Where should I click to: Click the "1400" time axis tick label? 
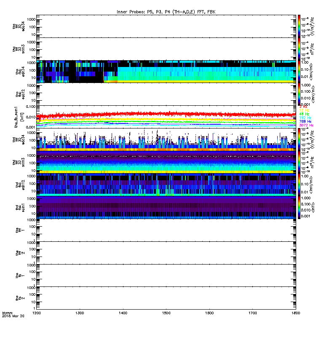click(x=123, y=313)
